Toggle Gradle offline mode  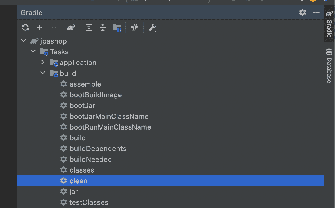click(134, 27)
